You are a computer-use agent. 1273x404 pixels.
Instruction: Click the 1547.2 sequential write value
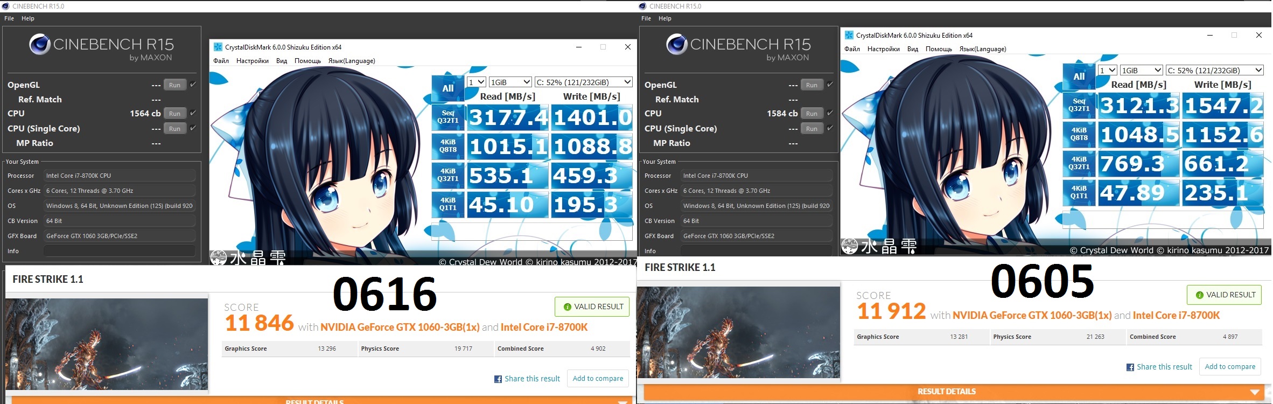pos(1223,106)
